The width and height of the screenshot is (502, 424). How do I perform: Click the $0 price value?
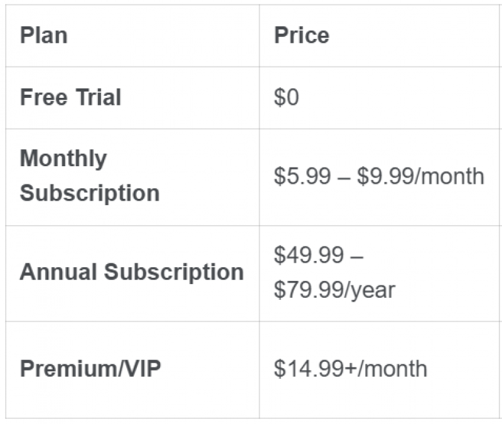286,98
